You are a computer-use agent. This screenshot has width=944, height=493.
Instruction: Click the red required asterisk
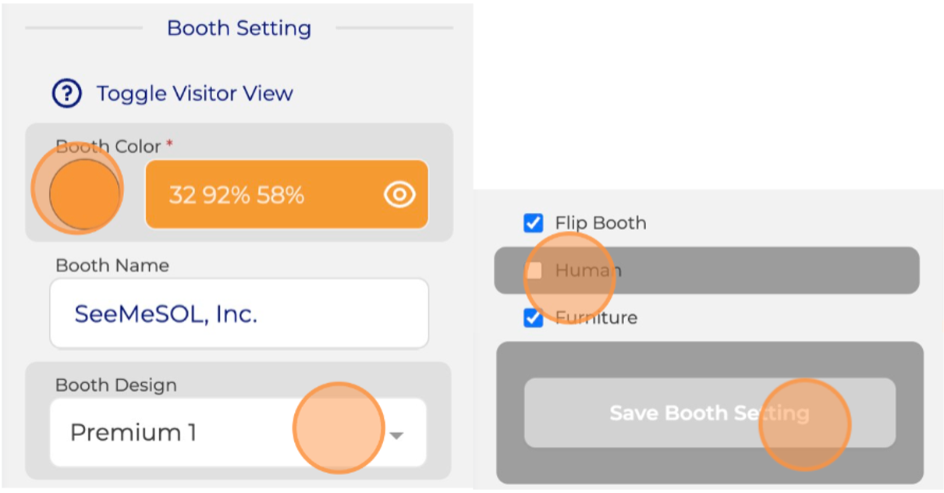(x=169, y=145)
